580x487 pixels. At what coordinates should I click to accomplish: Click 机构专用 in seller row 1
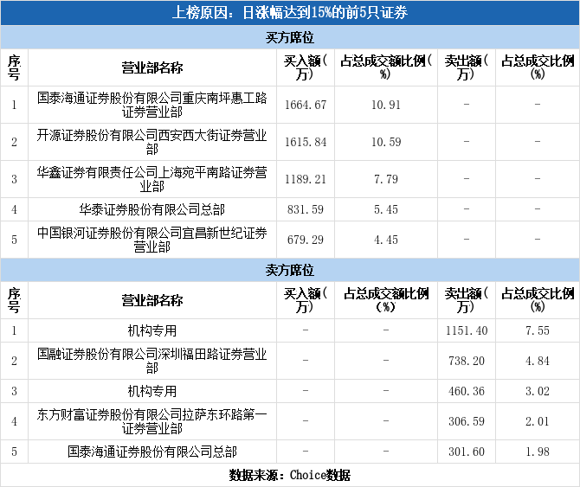152,330
